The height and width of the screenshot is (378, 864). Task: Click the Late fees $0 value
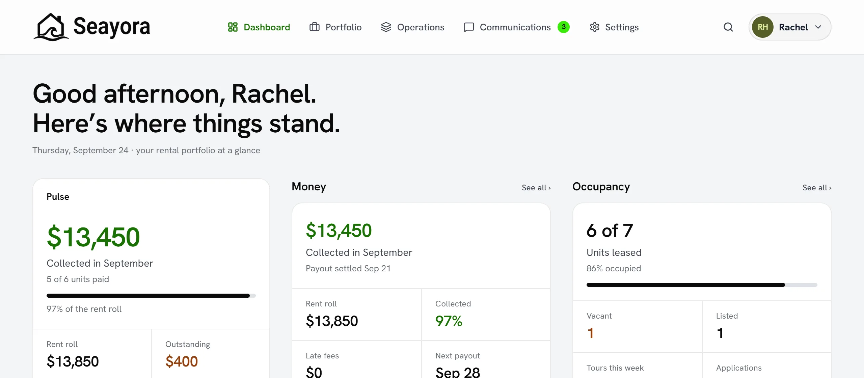click(314, 373)
